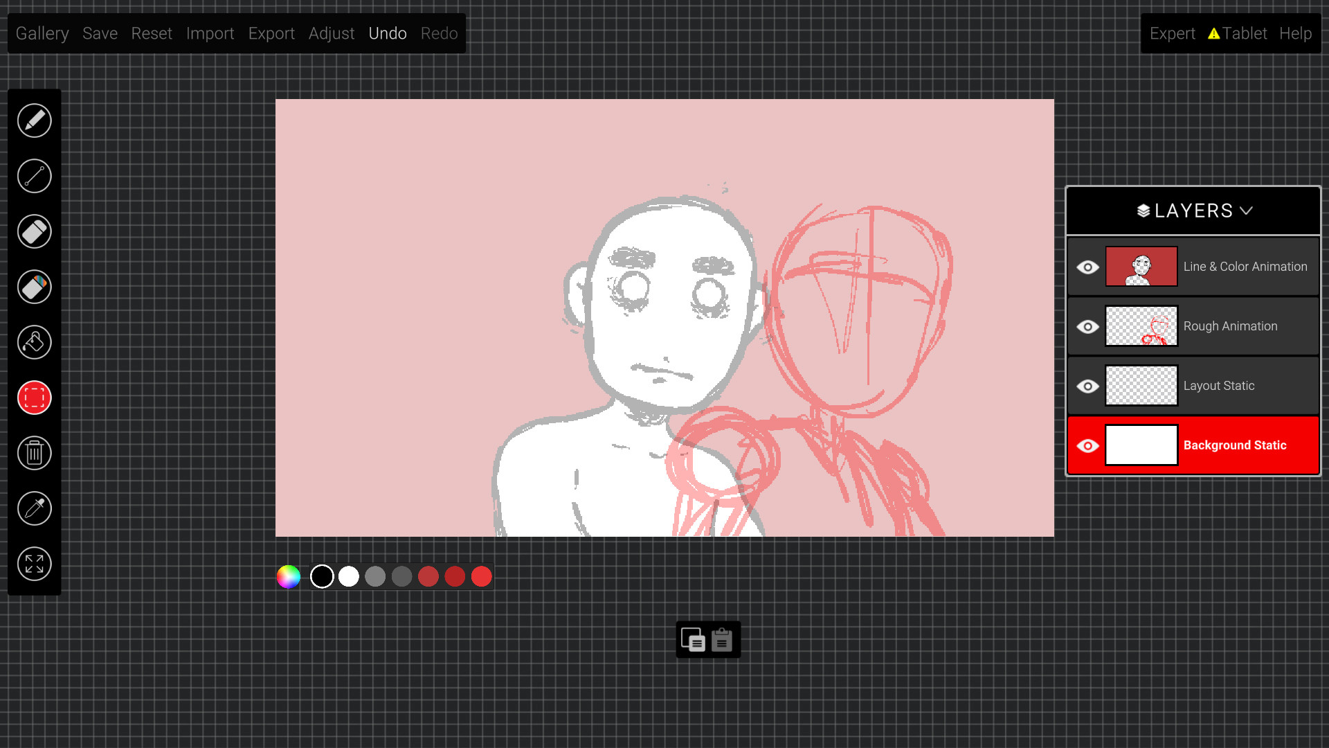Select the Background Static layer
Viewport: 1329px width, 748px height.
(1234, 445)
